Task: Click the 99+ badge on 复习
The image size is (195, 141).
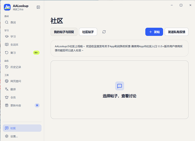Action: [36, 53]
